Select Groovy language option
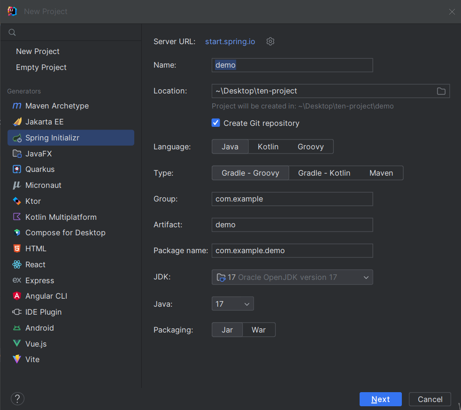This screenshot has width=461, height=410. (x=311, y=147)
